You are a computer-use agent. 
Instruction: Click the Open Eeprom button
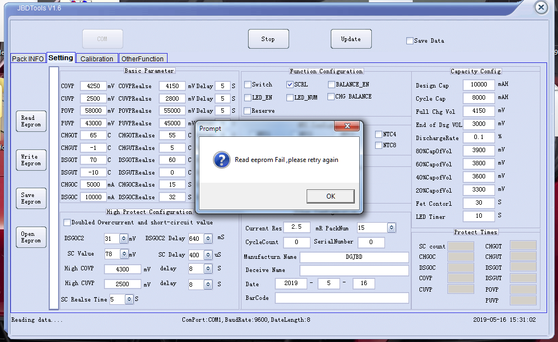point(31,237)
